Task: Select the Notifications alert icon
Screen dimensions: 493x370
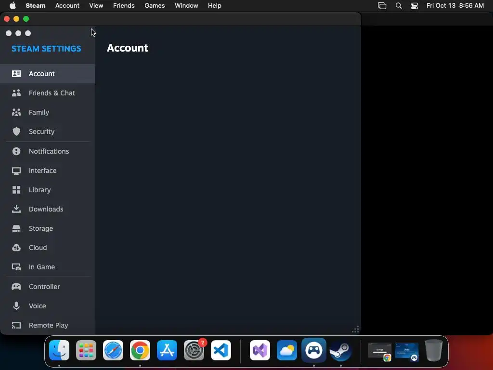Action: coord(16,151)
